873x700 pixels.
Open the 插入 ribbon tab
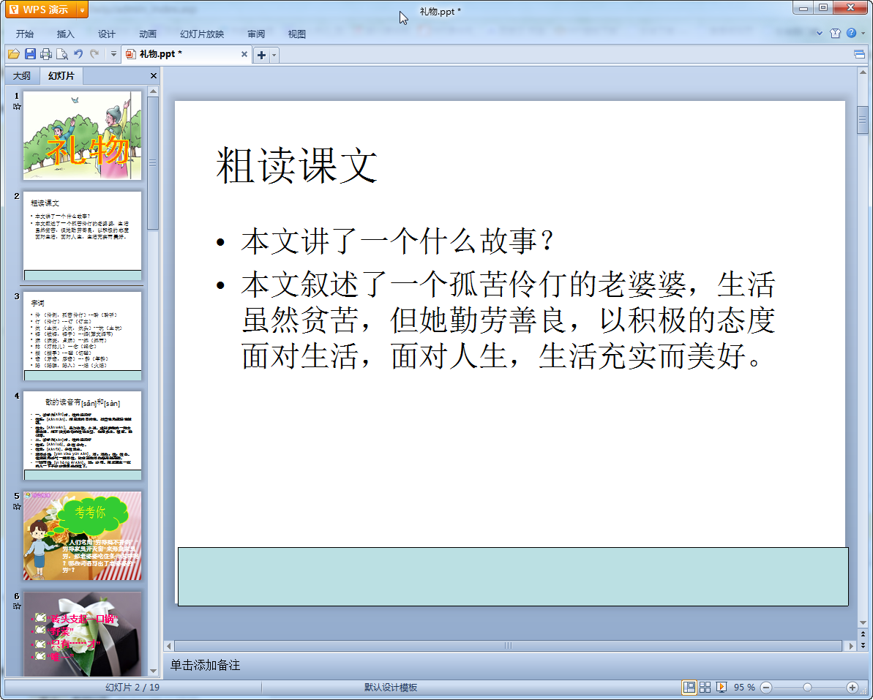tap(66, 34)
